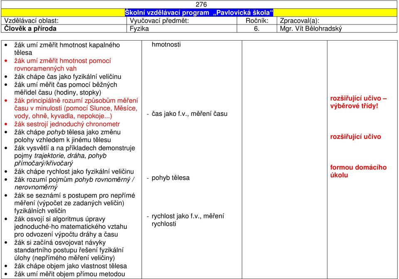Click "žák osvojí si algoritmus úpravy" item
Image resolution: width=399 pixels, height=279 pixels.
click(71, 227)
